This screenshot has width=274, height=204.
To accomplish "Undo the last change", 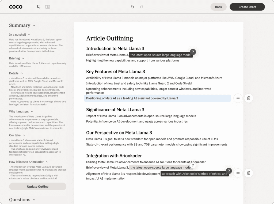I will [132, 7].
